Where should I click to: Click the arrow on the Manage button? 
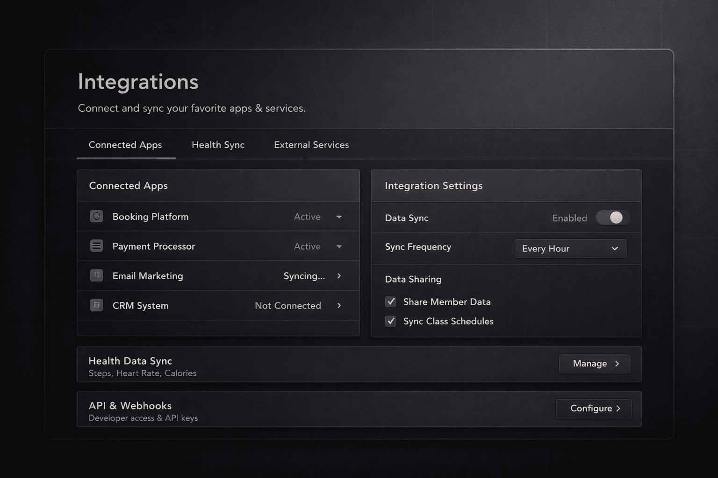[x=617, y=364]
